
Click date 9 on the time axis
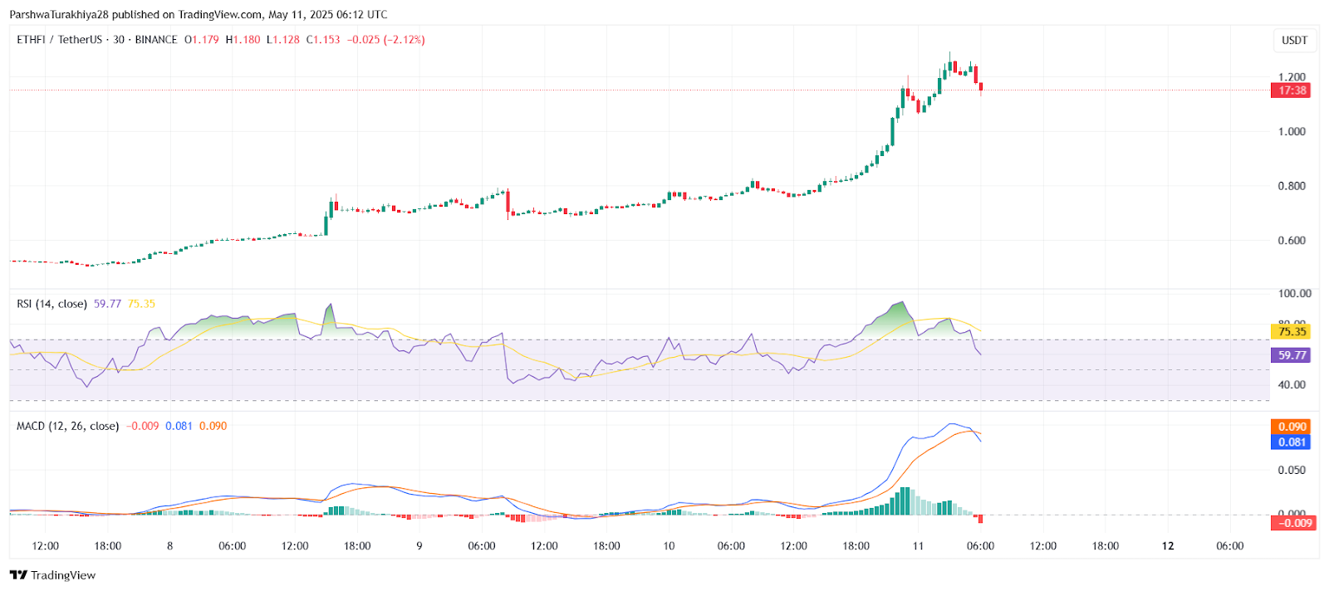click(419, 546)
